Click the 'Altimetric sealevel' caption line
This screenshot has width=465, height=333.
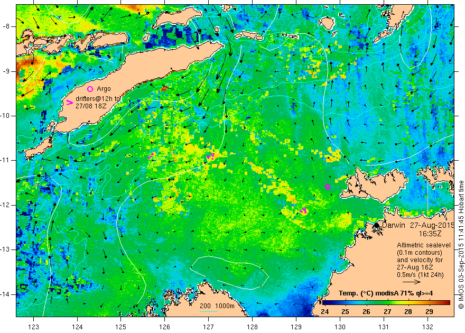tap(424, 245)
